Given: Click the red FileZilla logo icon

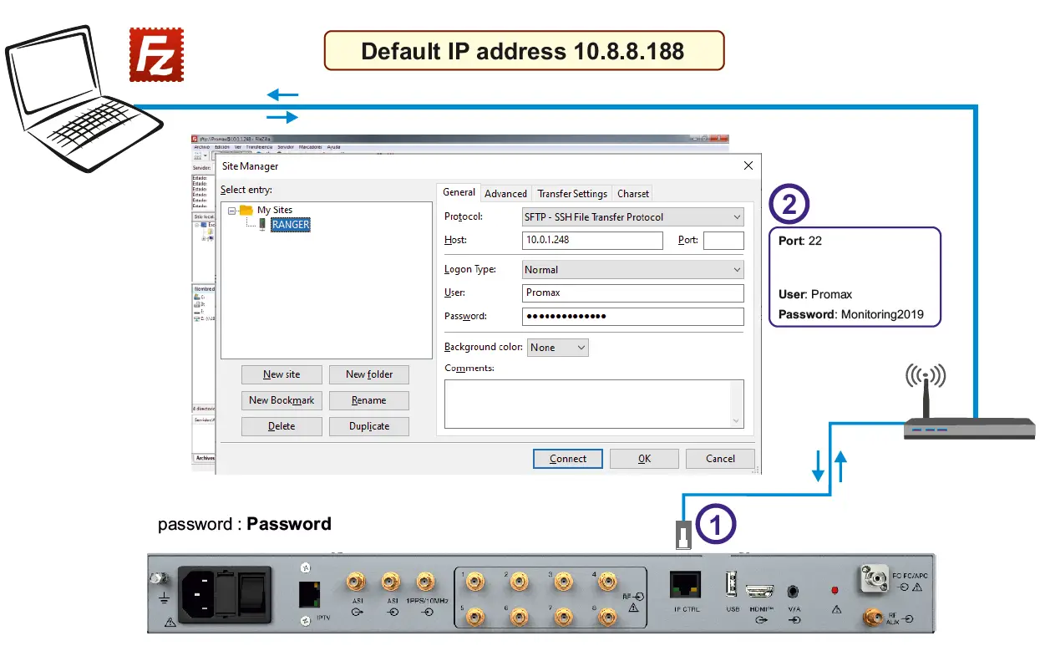Looking at the screenshot, I should coord(156,54).
